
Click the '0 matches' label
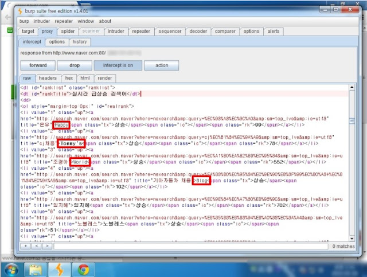click(x=343, y=247)
